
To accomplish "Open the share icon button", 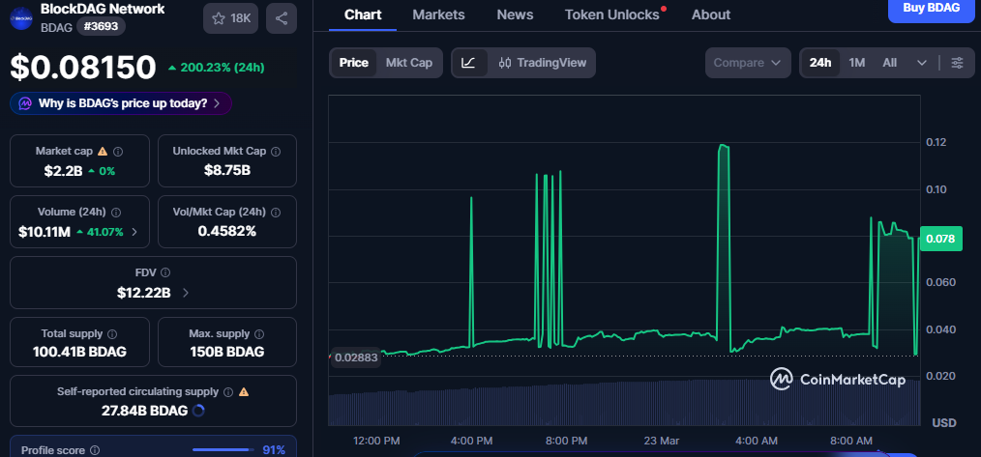I will tap(282, 18).
